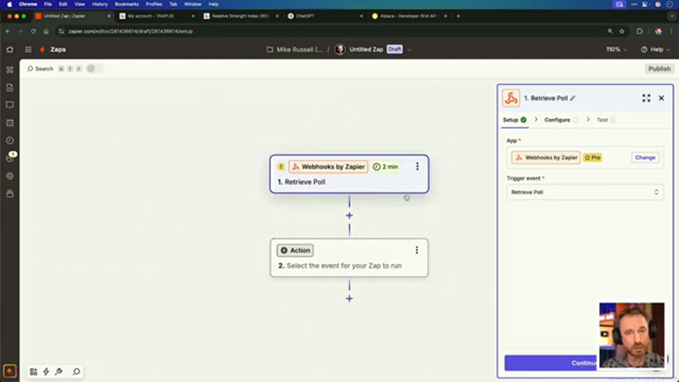Open the Profiles menu in menu bar
Viewport: 679px width, 382px height.
154,4
